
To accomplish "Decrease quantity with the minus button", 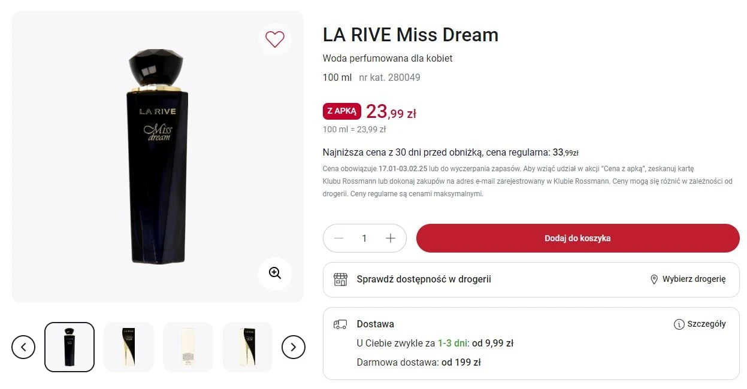I will tap(338, 238).
